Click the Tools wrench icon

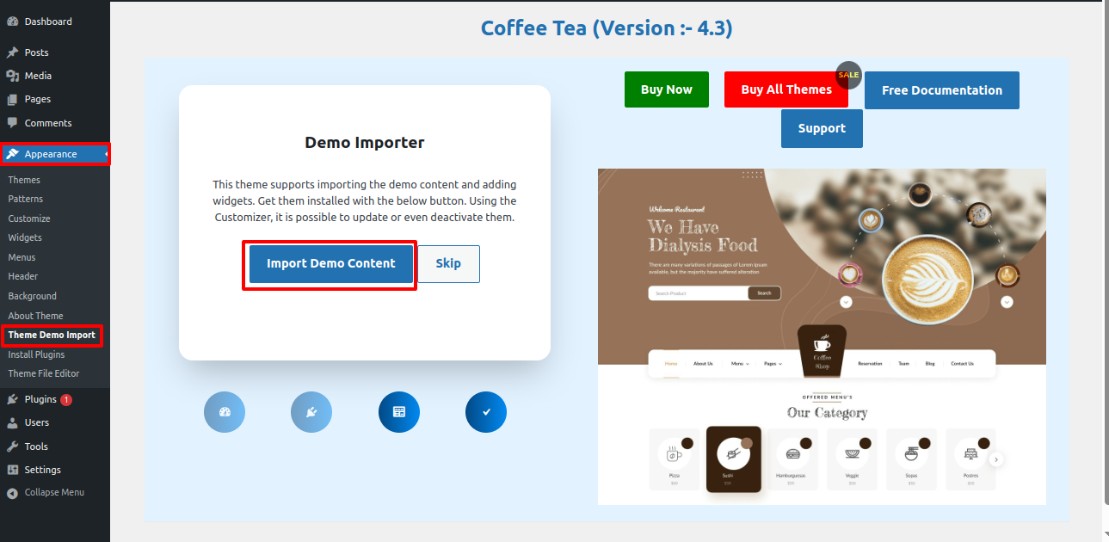(x=13, y=447)
